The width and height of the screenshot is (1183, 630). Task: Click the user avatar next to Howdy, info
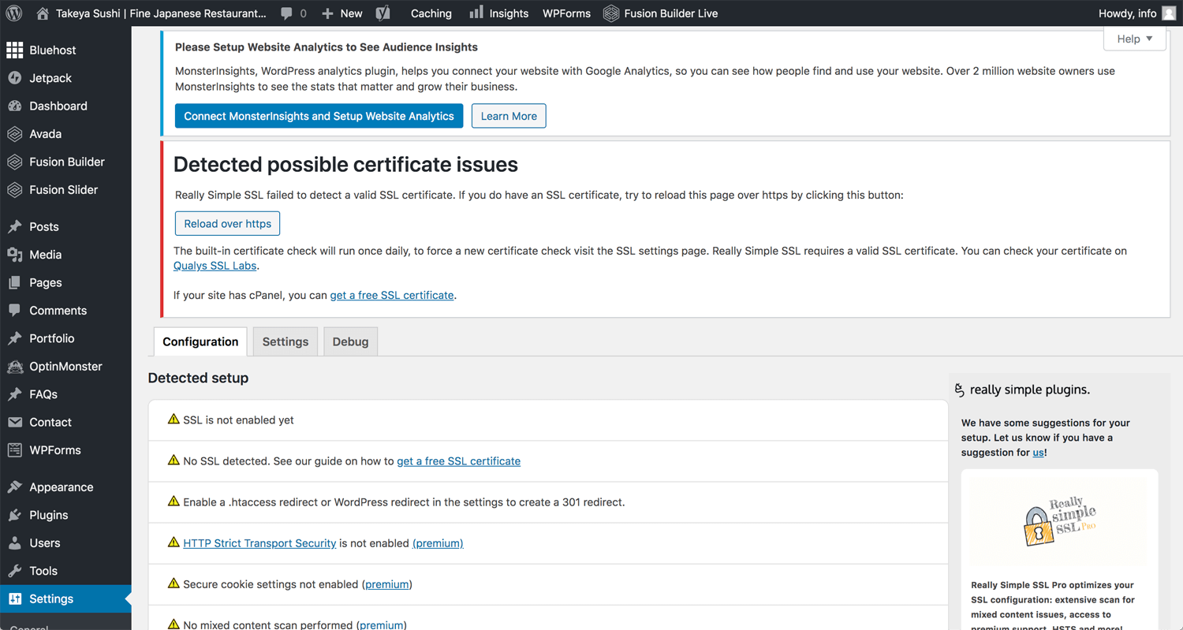point(1169,13)
